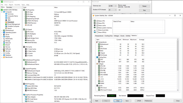Click the DirectX icon in the tree
The image size is (183, 103).
point(4,45)
